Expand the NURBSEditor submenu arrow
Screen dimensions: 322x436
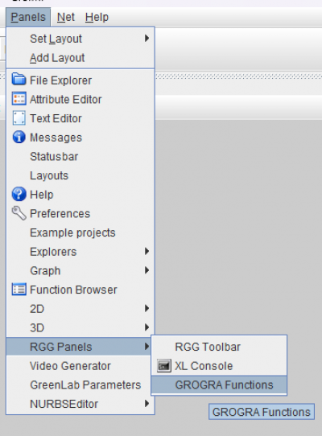tap(147, 404)
